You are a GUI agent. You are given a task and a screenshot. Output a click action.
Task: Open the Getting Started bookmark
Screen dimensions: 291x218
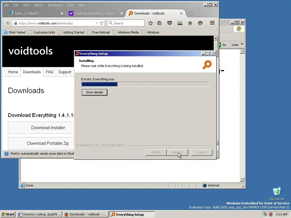click(x=71, y=32)
